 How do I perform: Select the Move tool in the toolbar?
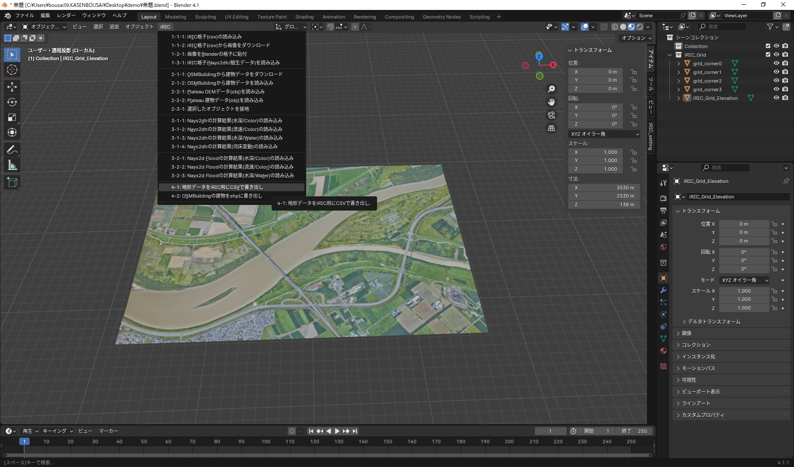click(x=12, y=87)
